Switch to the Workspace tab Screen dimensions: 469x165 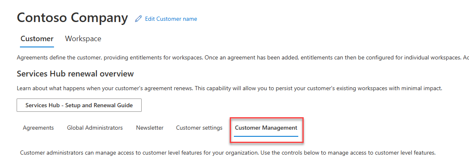click(83, 39)
